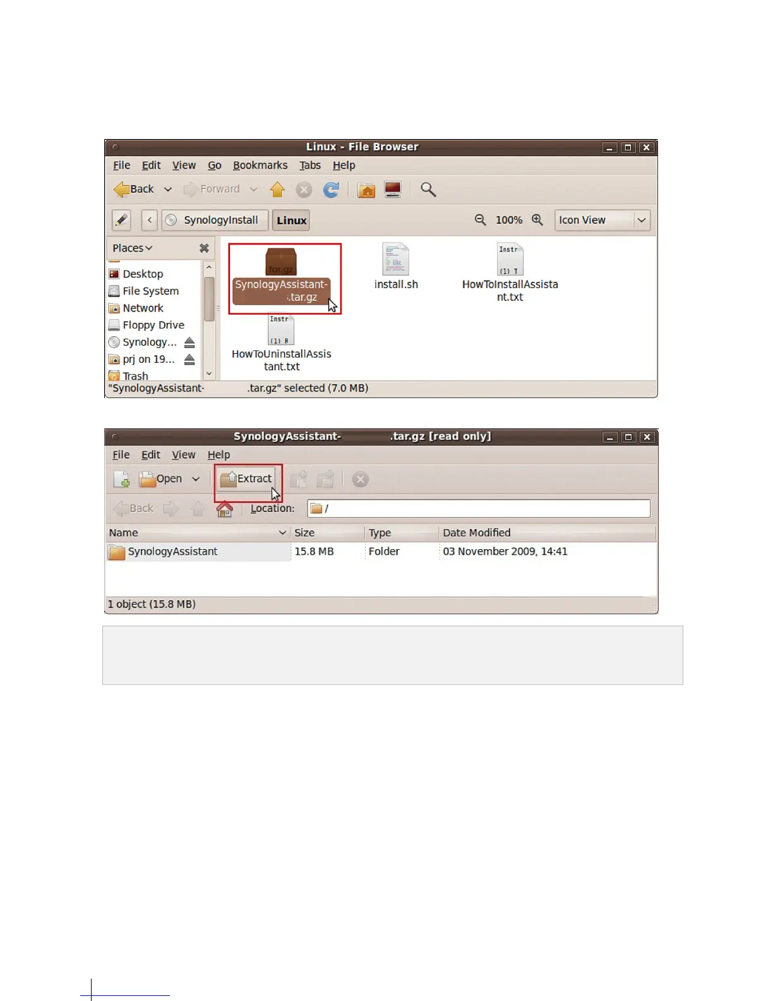Click the Stop loading icon in File Browser
The width and height of the screenshot is (773, 1001).
(x=304, y=190)
